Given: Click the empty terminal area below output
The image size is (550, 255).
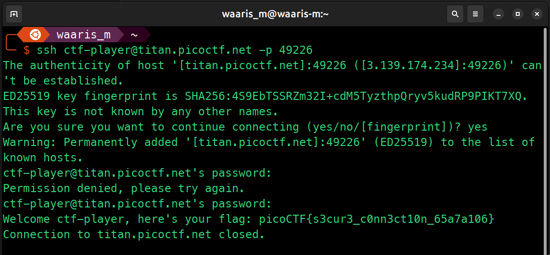Looking at the screenshot, I should [x=275, y=248].
